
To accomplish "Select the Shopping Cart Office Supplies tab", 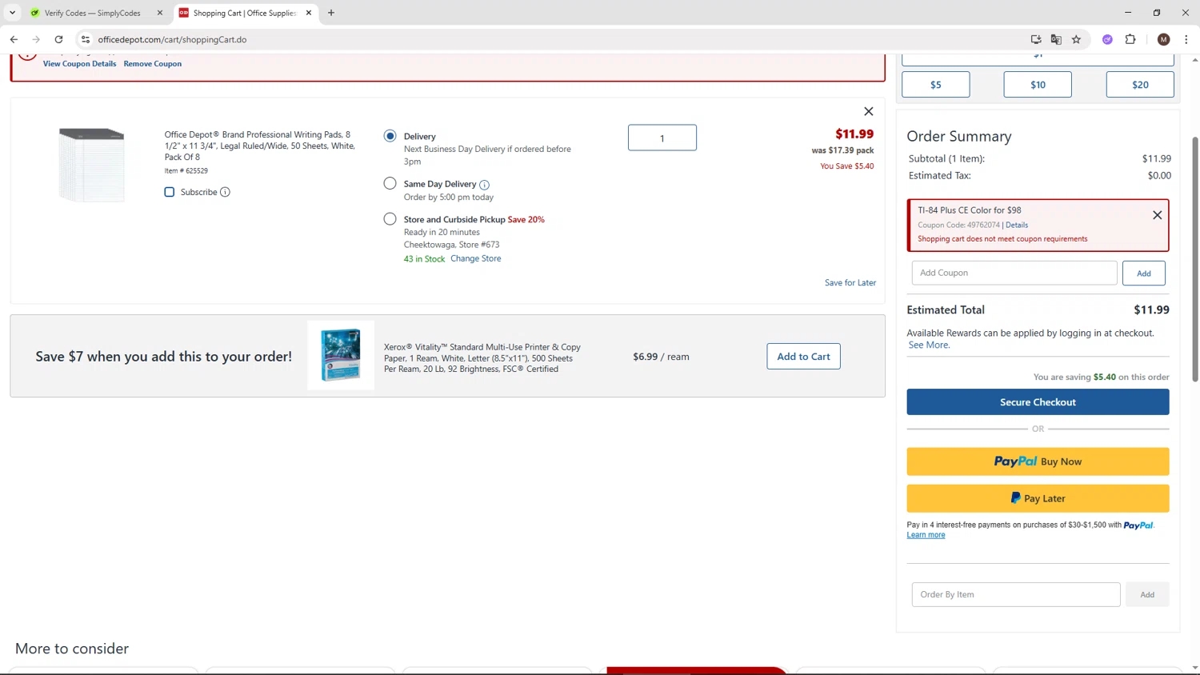I will (x=244, y=13).
